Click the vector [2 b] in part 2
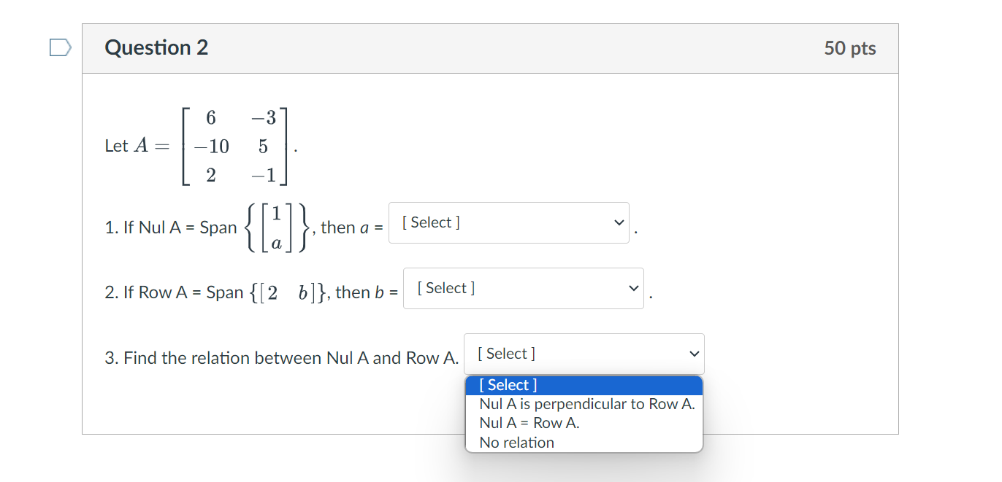Viewport: 1002px width, 482px height. tap(288, 291)
